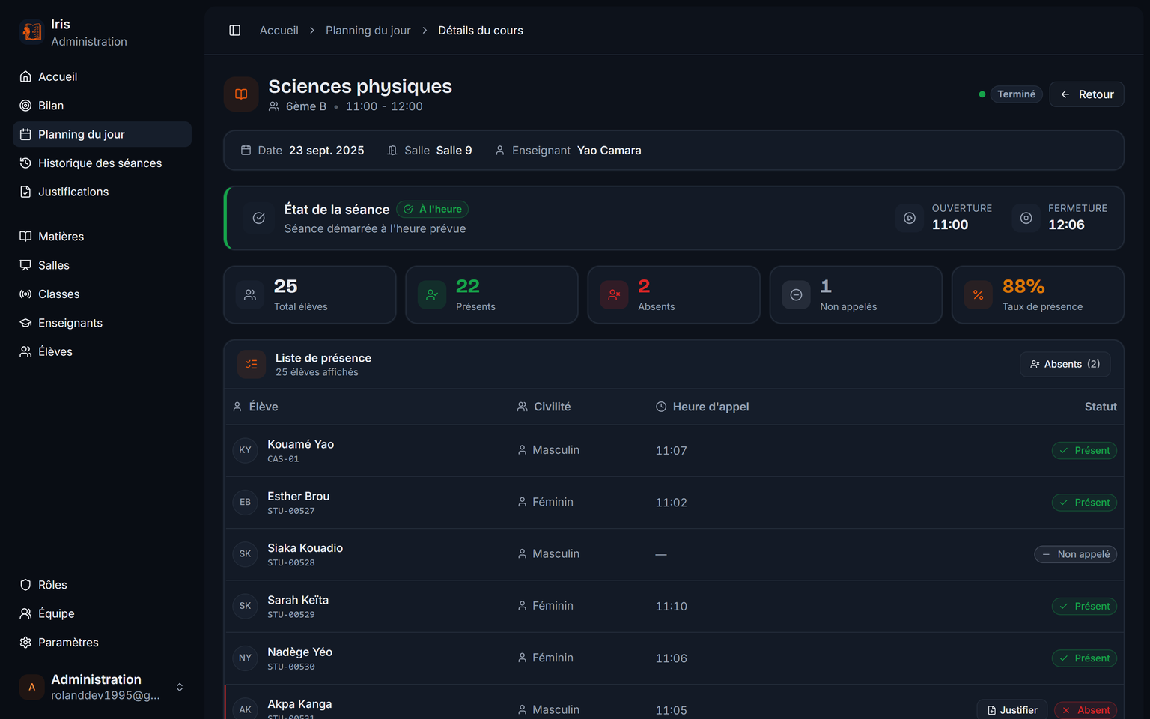
Task: Open Historique des séances
Action: [103, 163]
